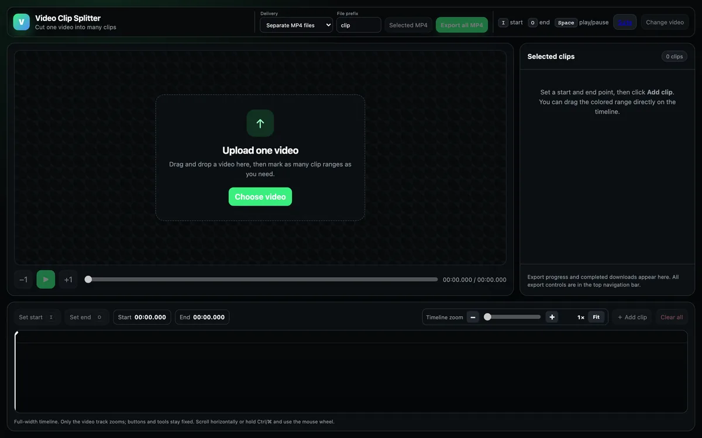Viewport: 702px width, 438px height.
Task: Click the play button
Action: (46, 280)
